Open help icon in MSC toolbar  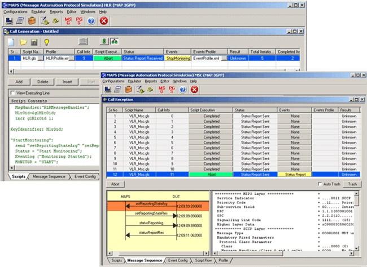click(183, 90)
